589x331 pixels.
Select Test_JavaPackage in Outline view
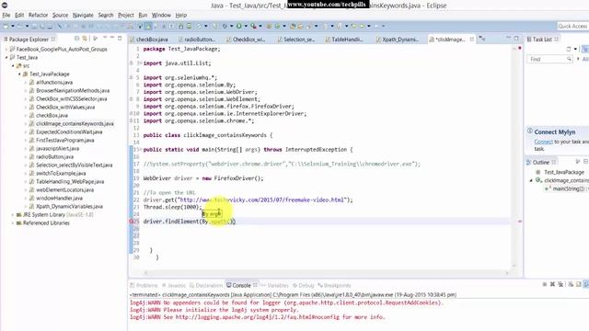coord(564,172)
